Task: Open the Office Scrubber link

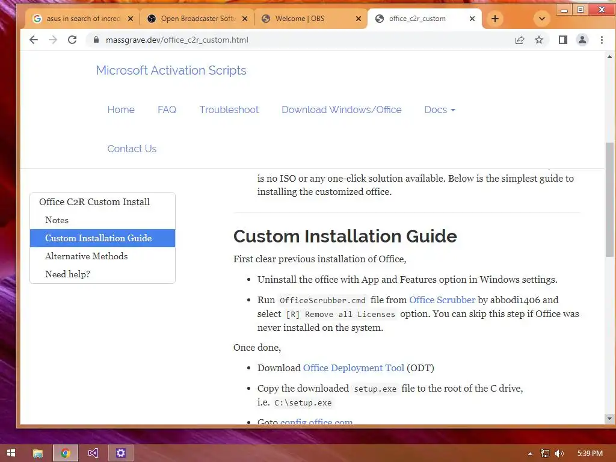Action: point(442,300)
